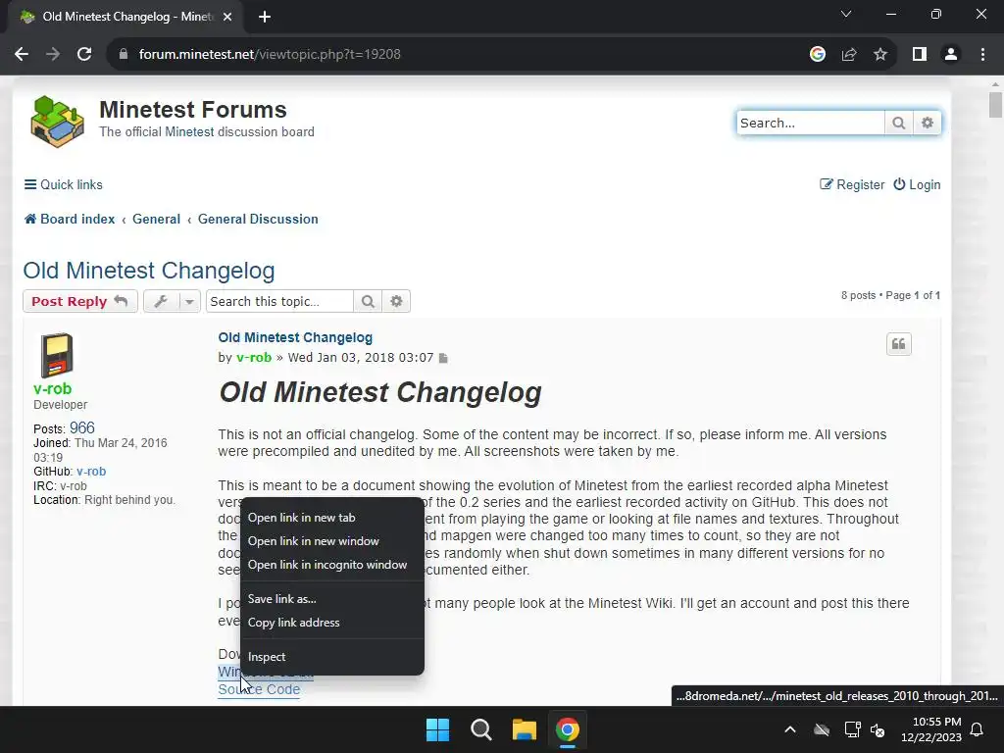This screenshot has width=1004, height=753.
Task: Click the Chrome taskbar icon
Action: tap(567, 729)
